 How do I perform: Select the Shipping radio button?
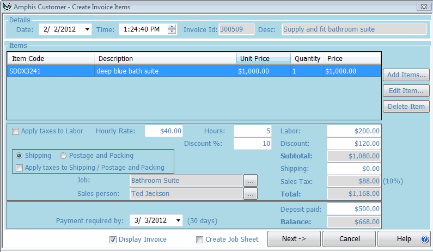[19, 156]
